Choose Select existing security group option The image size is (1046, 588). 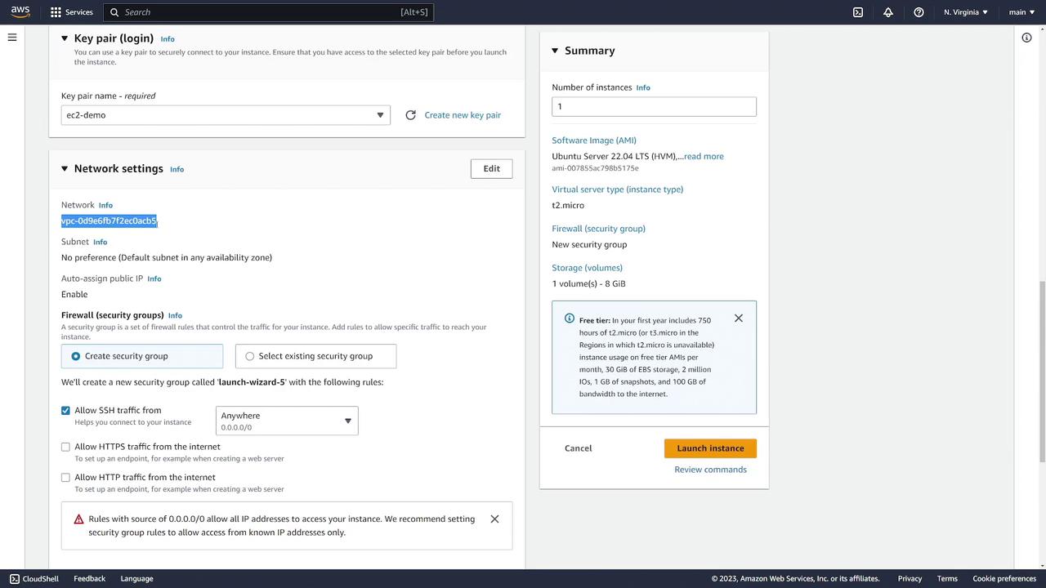250,356
